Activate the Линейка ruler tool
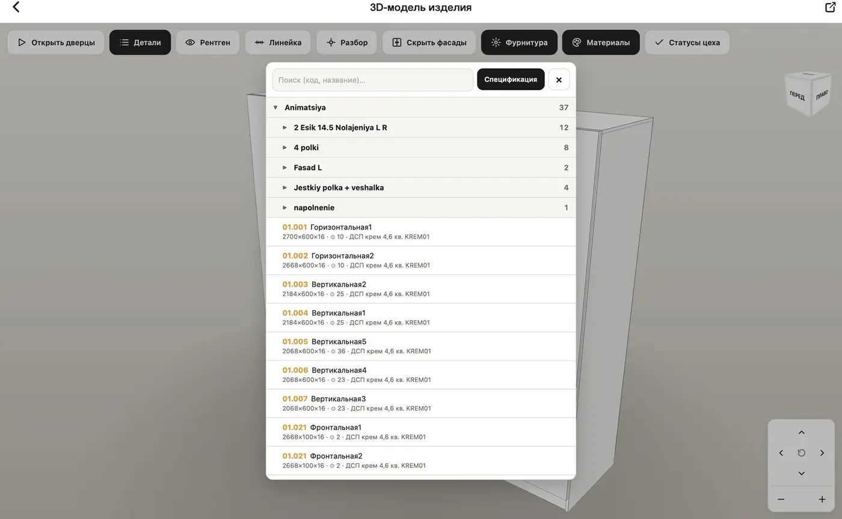This screenshot has height=519, width=842. click(278, 43)
